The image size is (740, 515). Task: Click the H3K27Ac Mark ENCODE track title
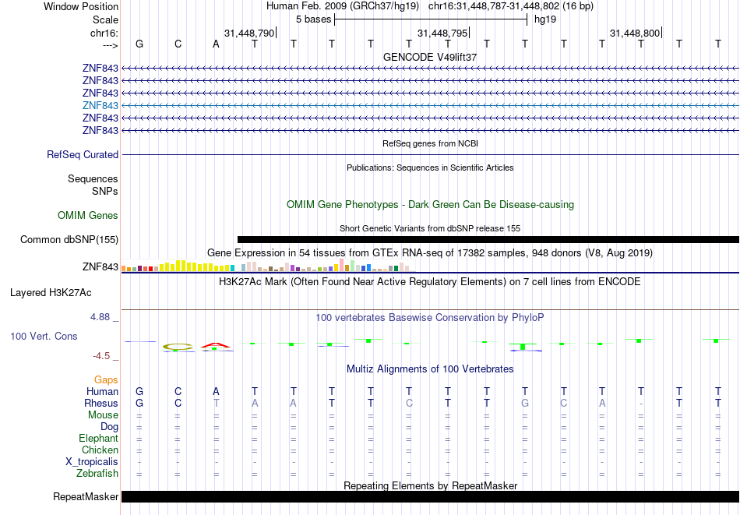pyautogui.click(x=430, y=282)
